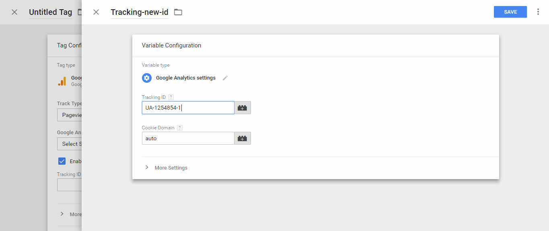The height and width of the screenshot is (231, 549).
Task: Click the folder icon beside Tracking-new-id
Action: click(x=178, y=12)
